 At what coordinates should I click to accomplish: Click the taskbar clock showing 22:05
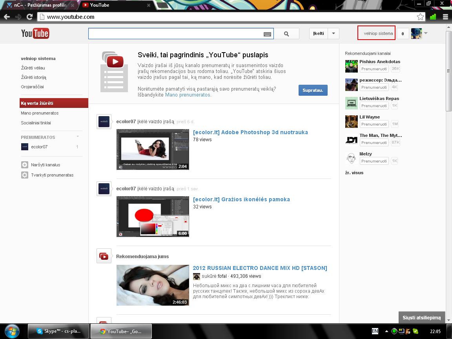pyautogui.click(x=435, y=332)
